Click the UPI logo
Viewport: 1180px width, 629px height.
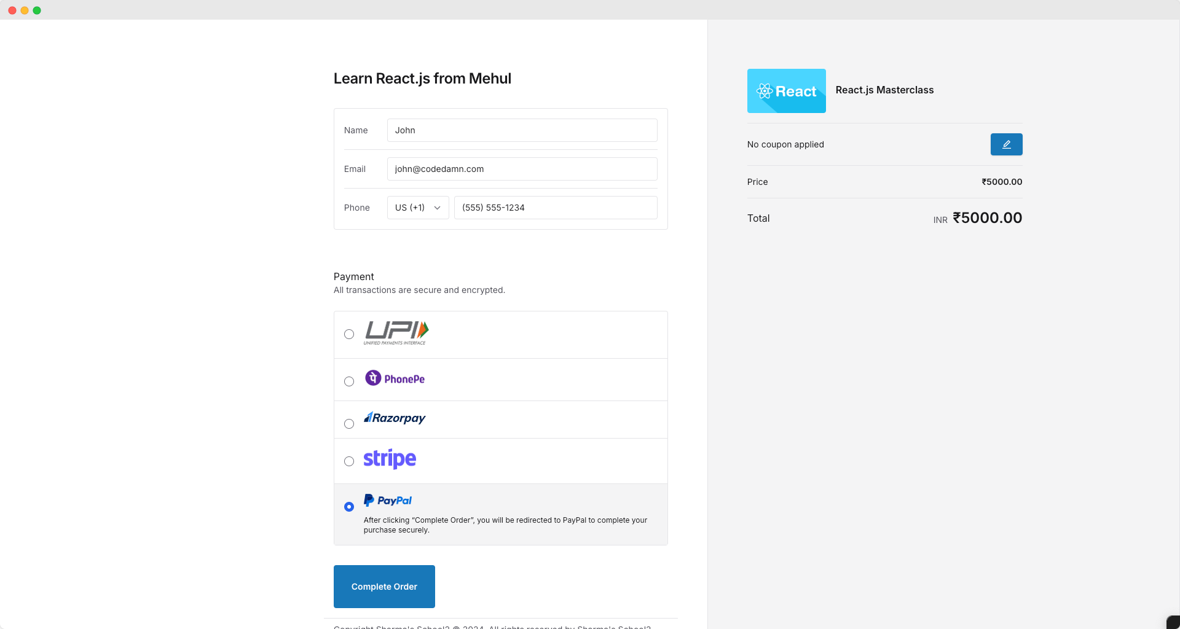pyautogui.click(x=396, y=333)
